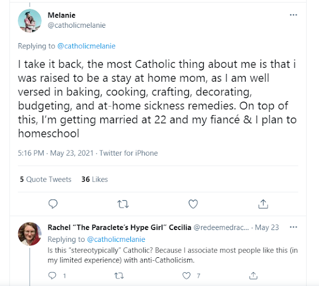The width and height of the screenshot is (319, 286).
Task: Like Melanie's tweet with heart icon
Action: point(193,204)
